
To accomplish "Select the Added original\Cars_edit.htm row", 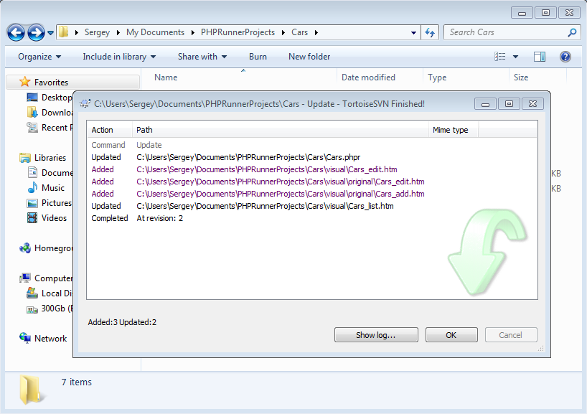I will [x=312, y=182].
